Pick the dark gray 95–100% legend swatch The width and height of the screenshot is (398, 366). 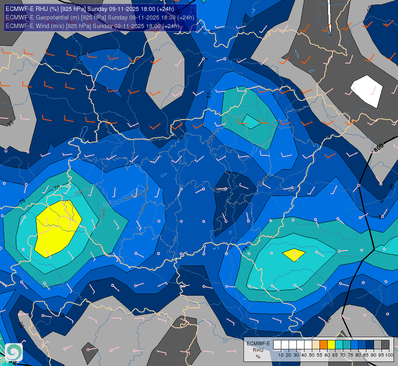[x=385, y=345]
